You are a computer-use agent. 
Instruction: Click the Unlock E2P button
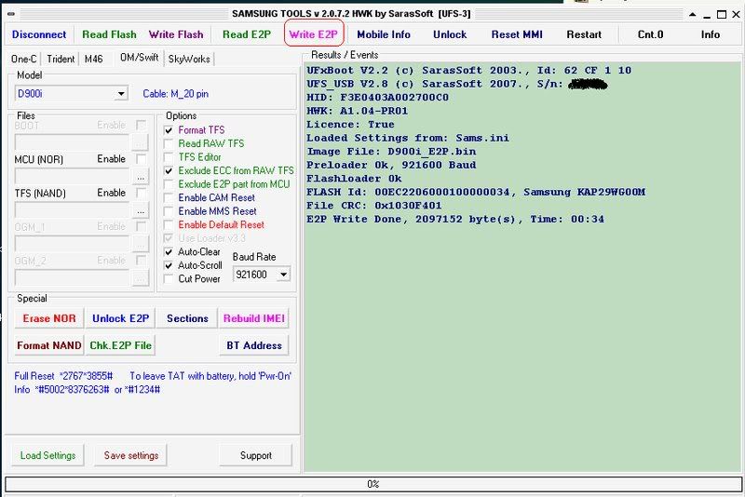(121, 318)
